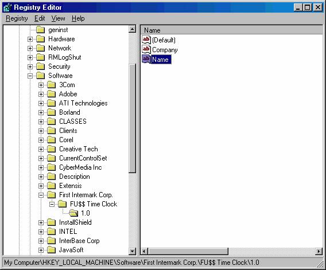Image resolution: width=326 pixels, height=270 pixels.
Task: Expand the Hardware key
Action: coord(30,39)
